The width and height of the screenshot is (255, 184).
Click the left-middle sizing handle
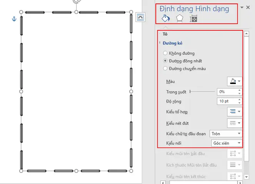[x=21, y=92]
